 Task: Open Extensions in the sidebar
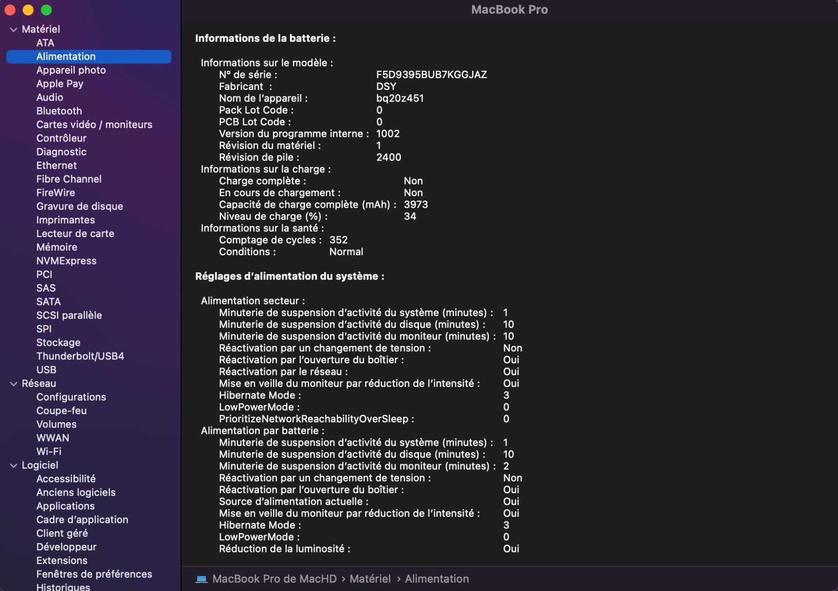62,560
